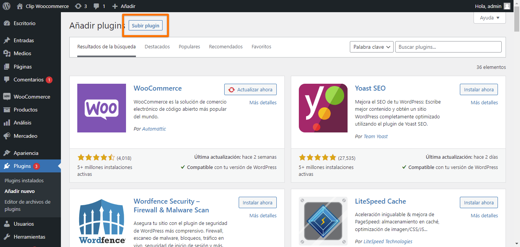The height and width of the screenshot is (247, 520).
Task: Click the WooCommerce plugin title link
Action: [158, 88]
